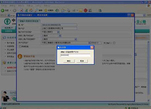Close the 输入口令 password dialog

pos(92,48)
